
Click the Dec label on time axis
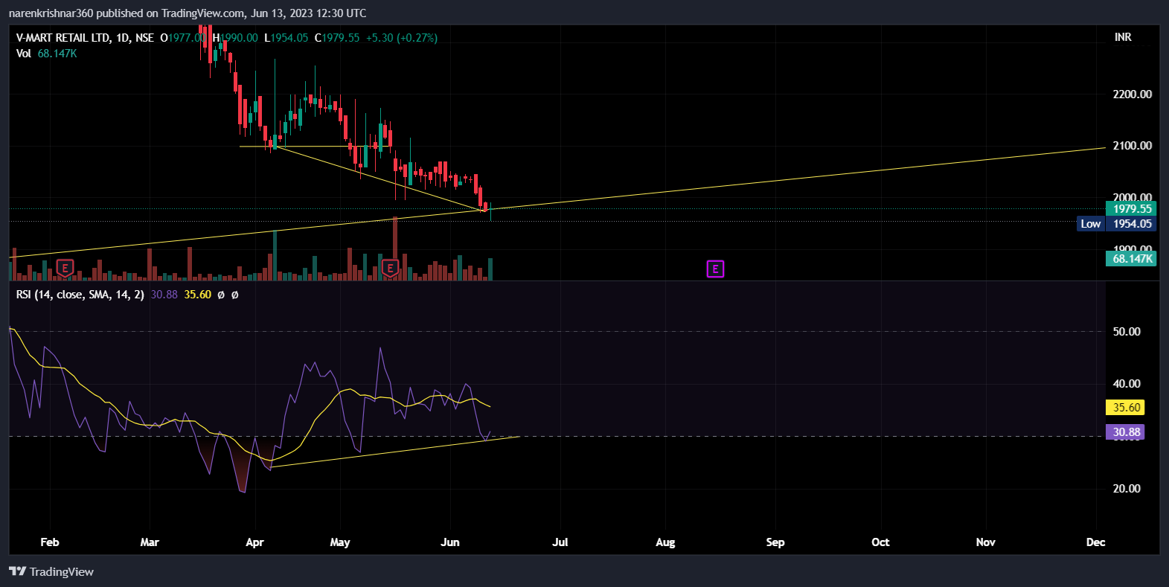(x=1095, y=542)
